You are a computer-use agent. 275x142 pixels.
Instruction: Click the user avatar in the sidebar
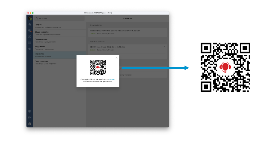pyautogui.click(x=30, y=19)
